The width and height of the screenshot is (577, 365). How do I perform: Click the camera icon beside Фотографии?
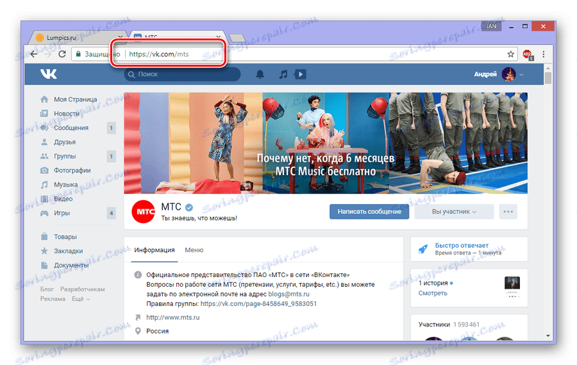pyautogui.click(x=44, y=170)
